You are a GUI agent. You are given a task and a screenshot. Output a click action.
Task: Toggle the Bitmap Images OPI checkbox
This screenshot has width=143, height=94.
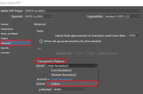[97, 53]
